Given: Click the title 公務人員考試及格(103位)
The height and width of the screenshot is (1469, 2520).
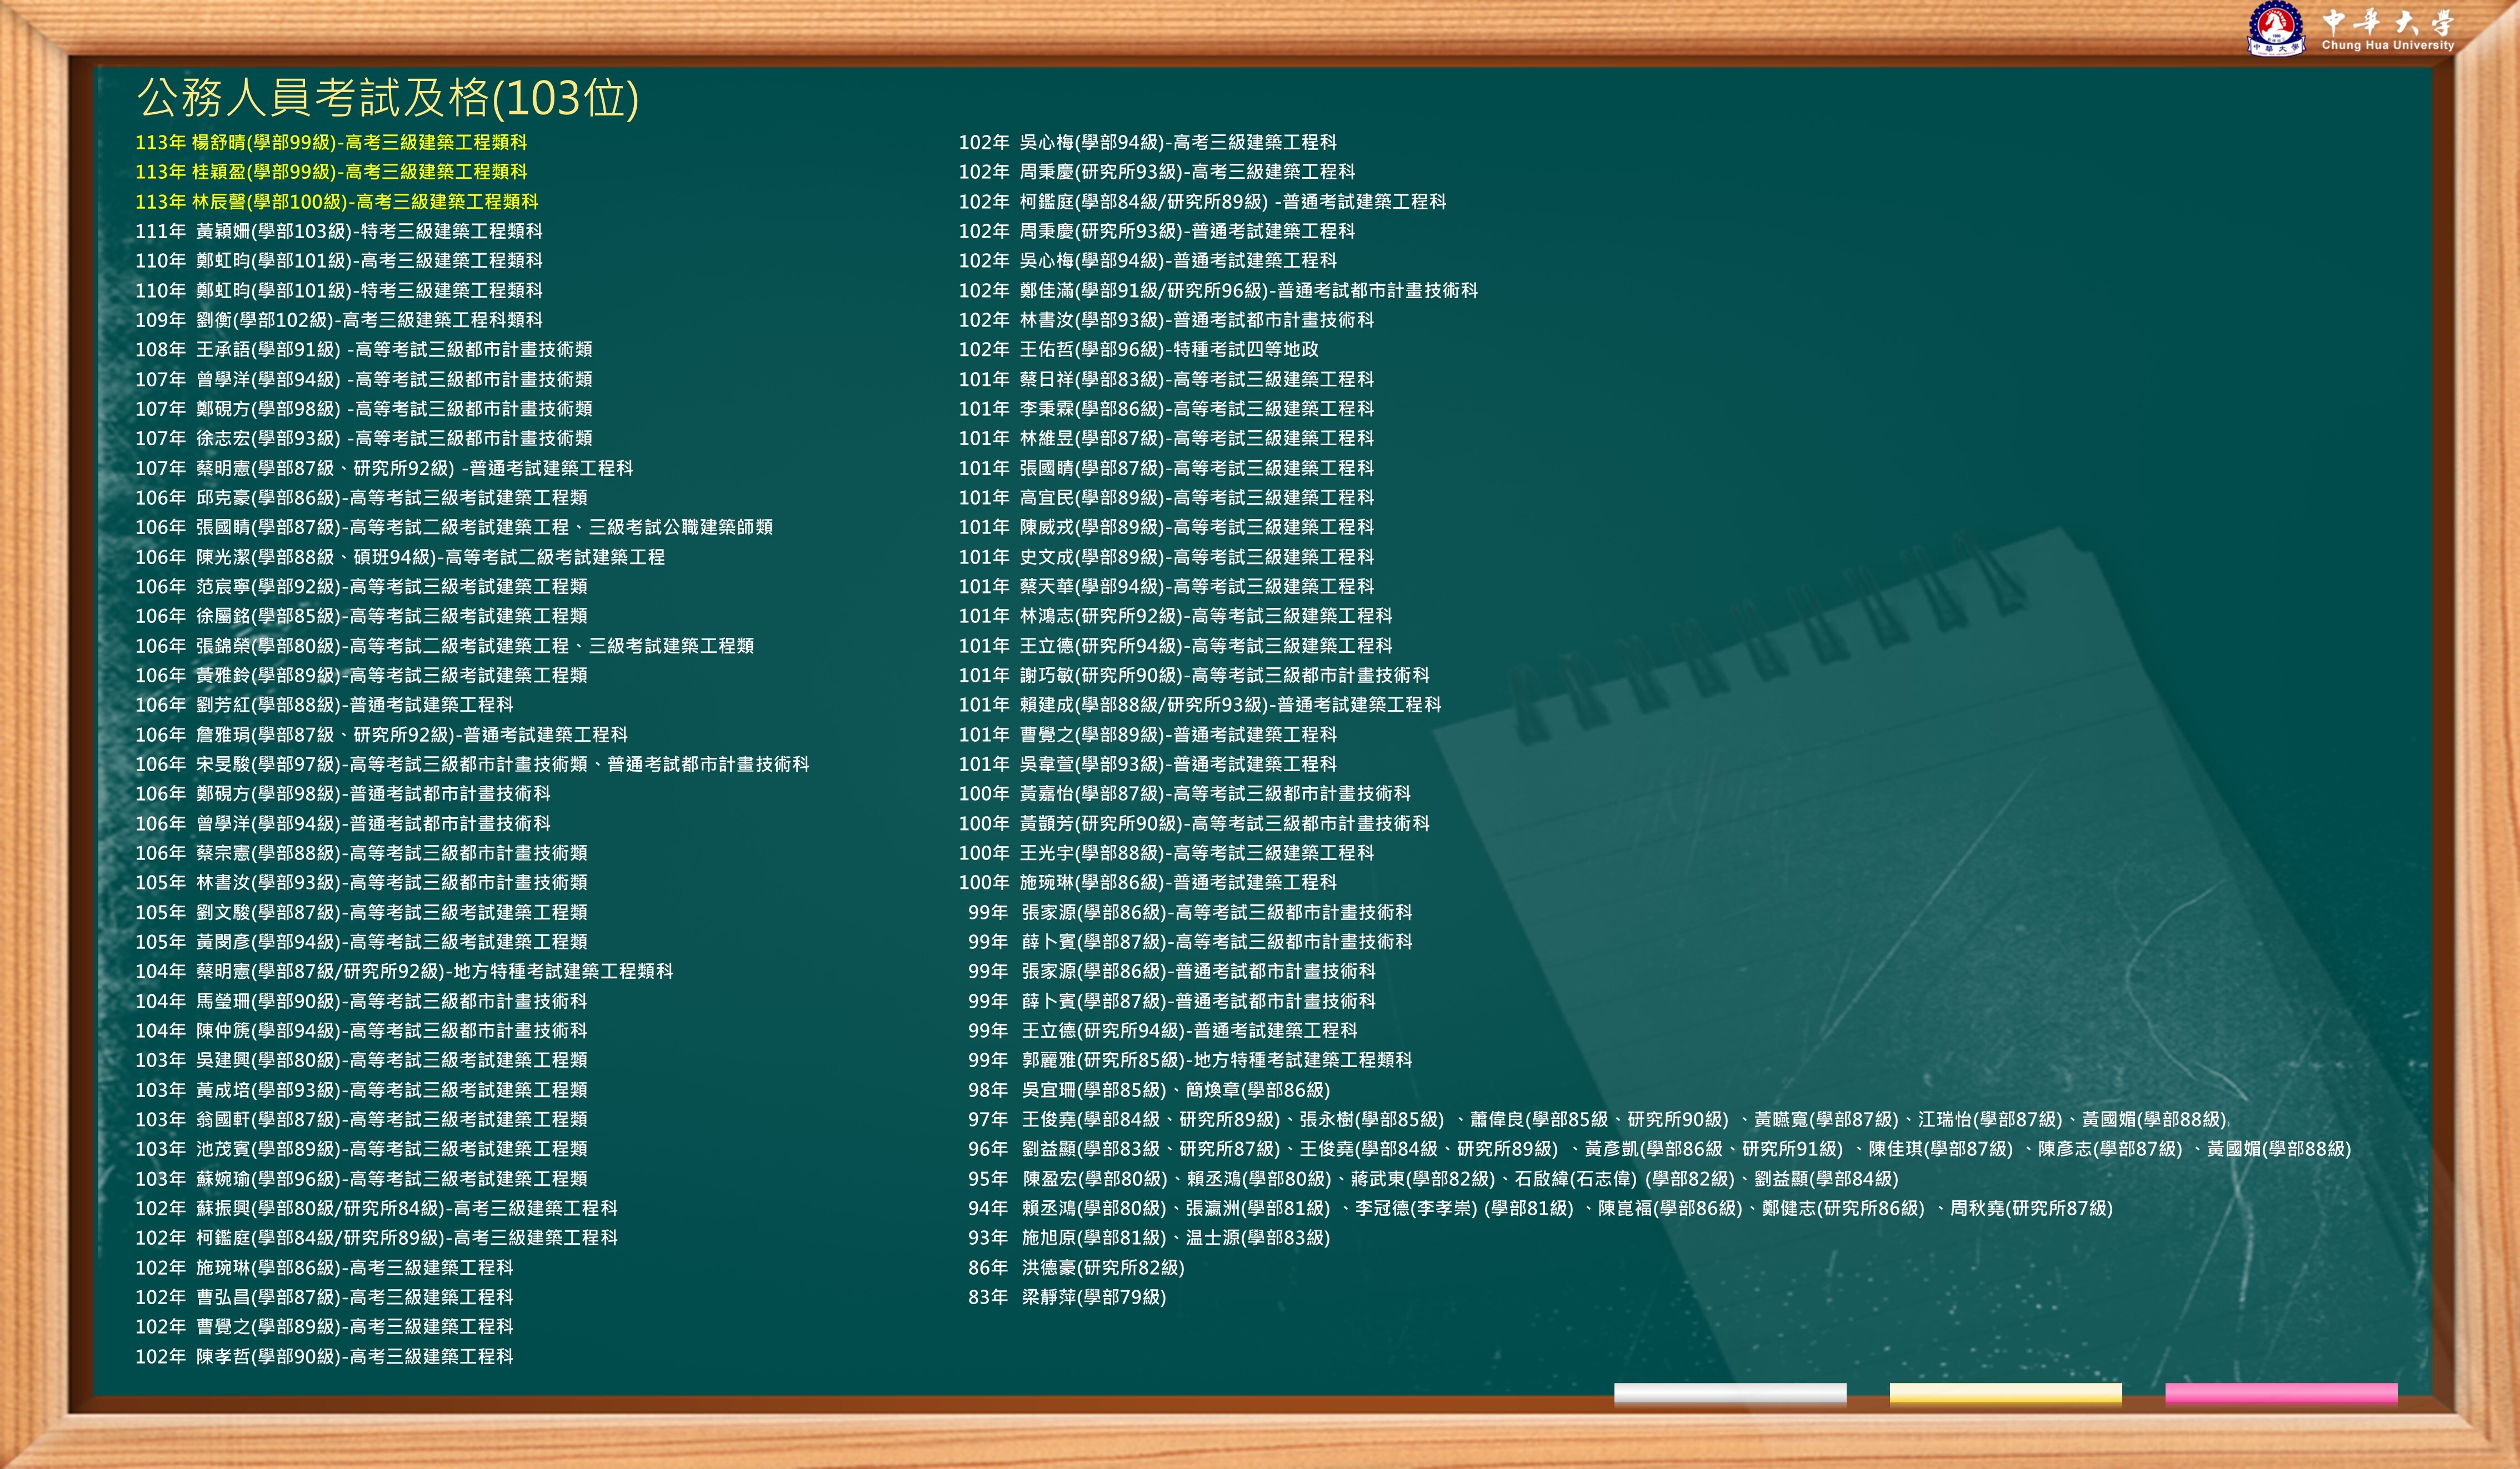Looking at the screenshot, I should coord(387,98).
